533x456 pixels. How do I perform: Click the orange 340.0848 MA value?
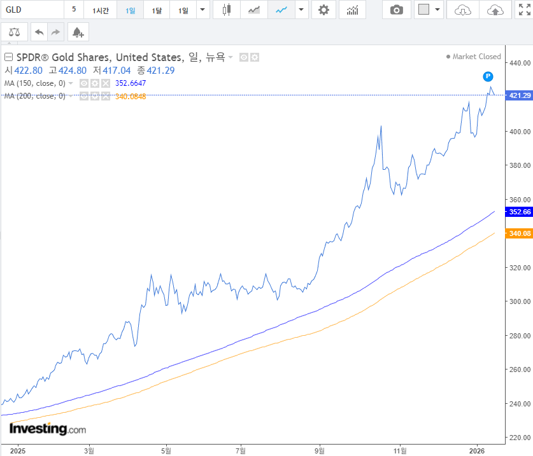131,97
